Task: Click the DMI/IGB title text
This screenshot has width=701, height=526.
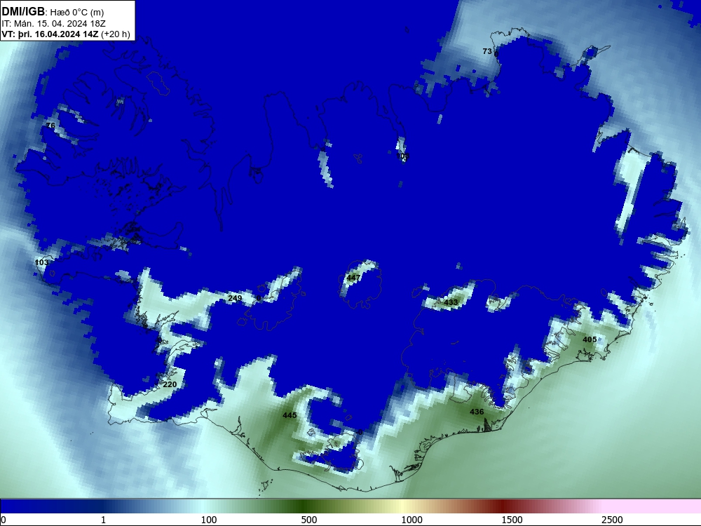Action: [x=23, y=11]
